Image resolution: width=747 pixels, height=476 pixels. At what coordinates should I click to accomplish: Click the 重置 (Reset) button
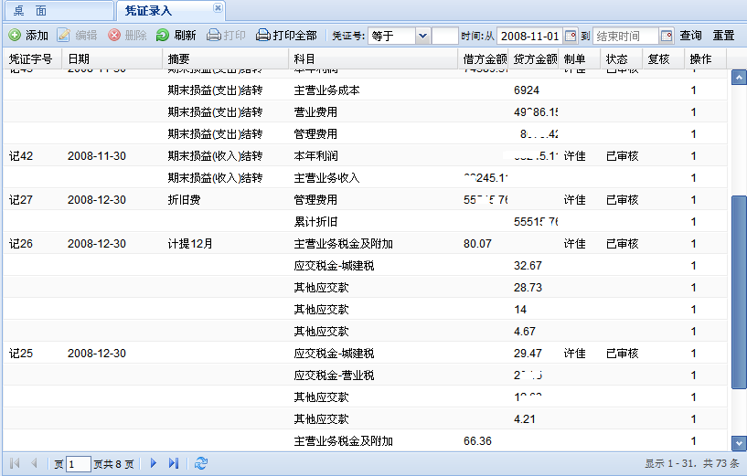[723, 36]
